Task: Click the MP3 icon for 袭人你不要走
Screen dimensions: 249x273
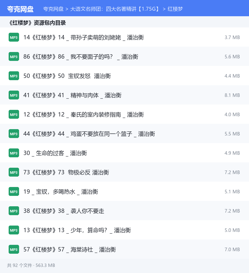Action: point(14,211)
